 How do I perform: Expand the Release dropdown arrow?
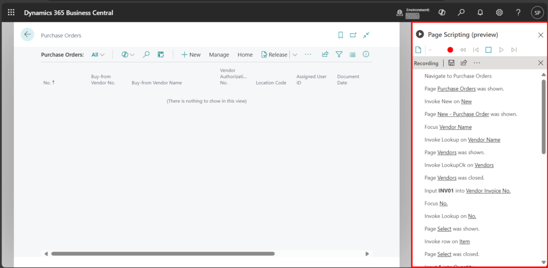295,55
